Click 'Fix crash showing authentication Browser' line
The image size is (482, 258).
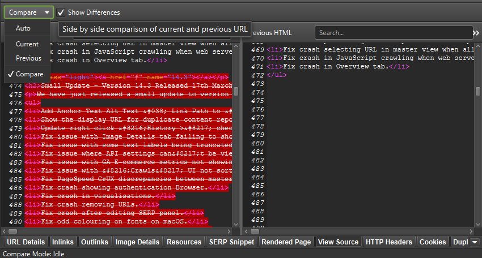[126, 187]
